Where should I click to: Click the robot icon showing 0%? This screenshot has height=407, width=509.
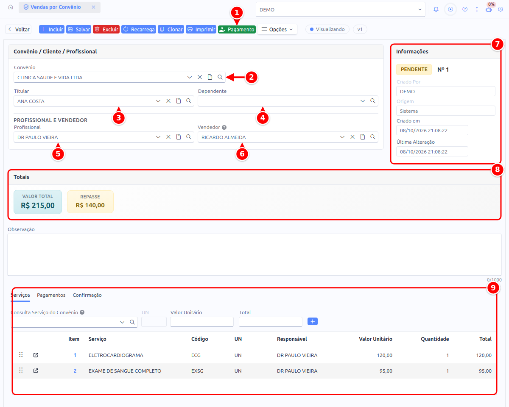pyautogui.click(x=489, y=9)
